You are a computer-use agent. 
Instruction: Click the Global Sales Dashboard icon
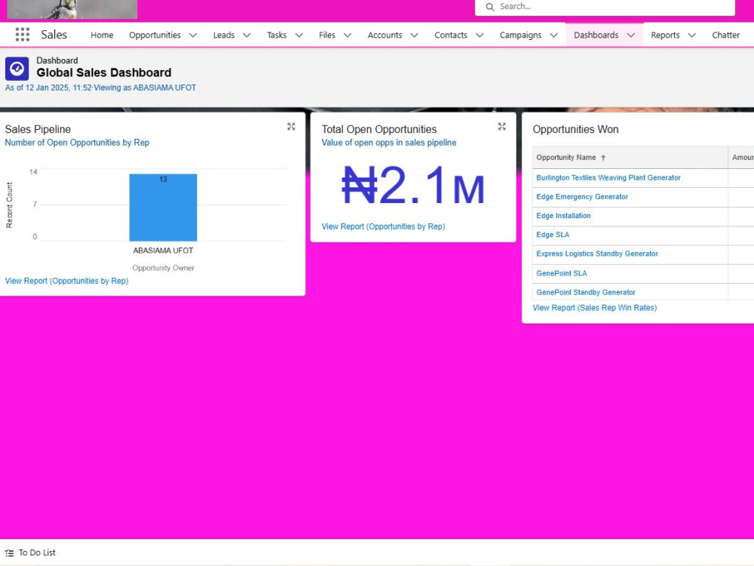pos(17,69)
